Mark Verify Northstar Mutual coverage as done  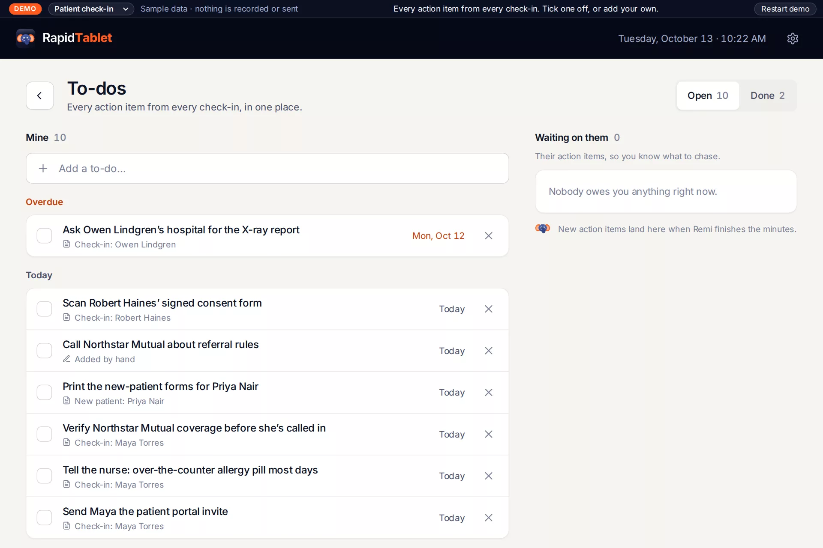tap(44, 434)
